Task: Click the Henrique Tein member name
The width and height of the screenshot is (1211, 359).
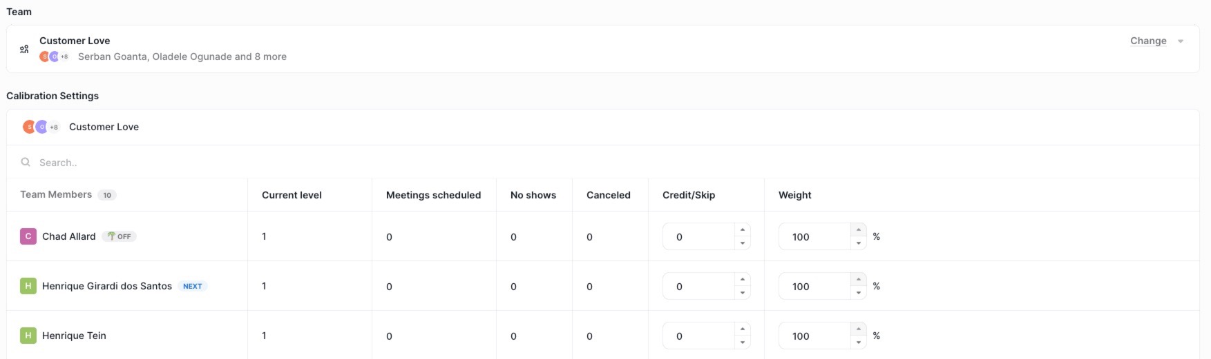Action: click(74, 336)
